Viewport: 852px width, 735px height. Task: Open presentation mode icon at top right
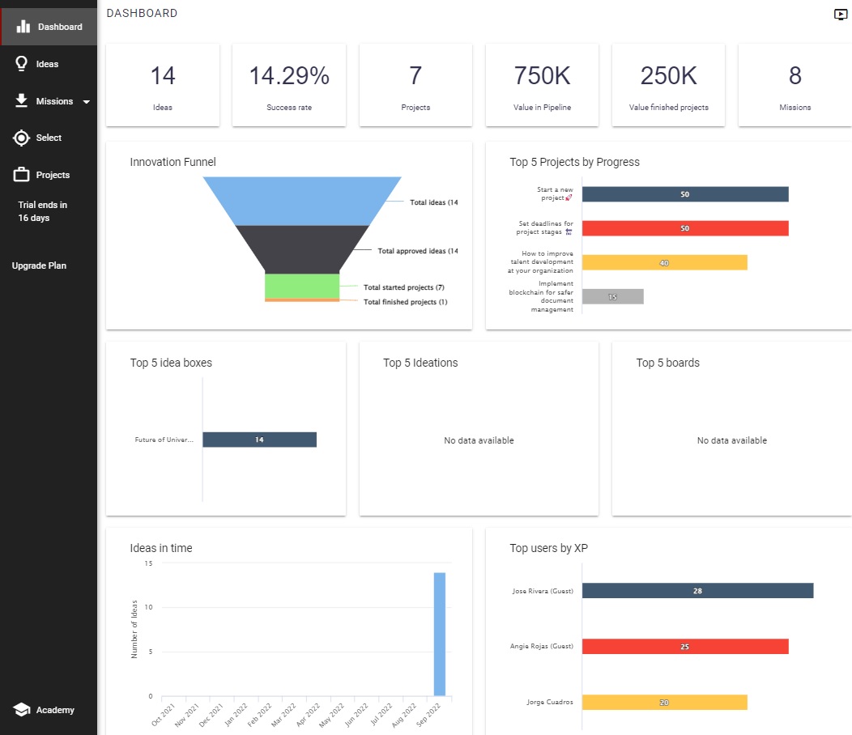pyautogui.click(x=840, y=15)
